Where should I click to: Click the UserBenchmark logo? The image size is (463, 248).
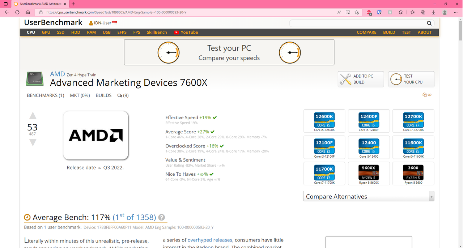coord(53,22)
